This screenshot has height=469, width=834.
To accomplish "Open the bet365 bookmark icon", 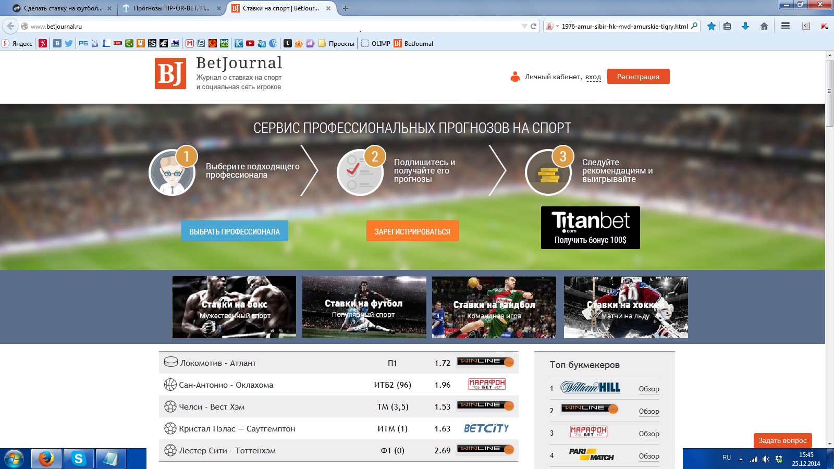I will coord(224,43).
